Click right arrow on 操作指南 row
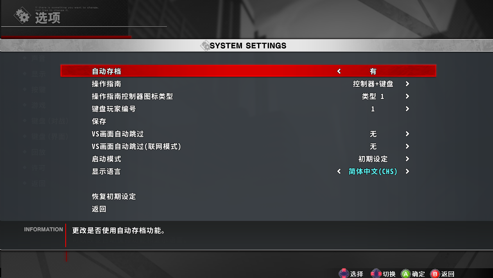Image resolution: width=493 pixels, height=278 pixels. pos(407,84)
